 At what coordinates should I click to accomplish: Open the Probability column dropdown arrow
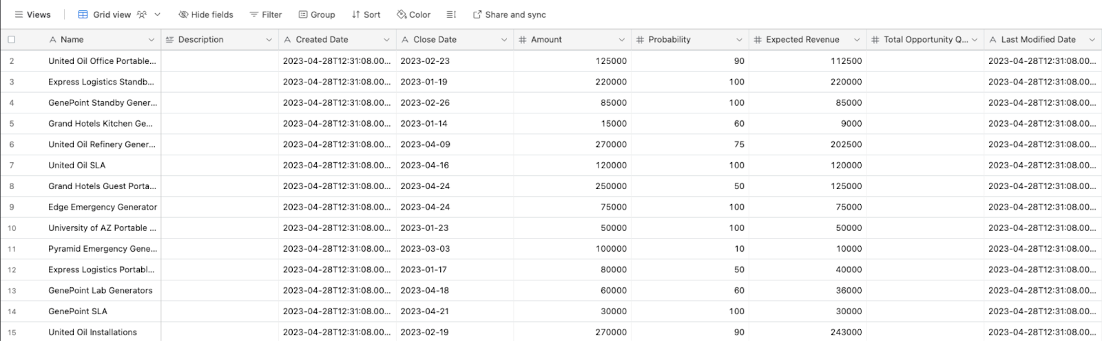click(x=739, y=40)
